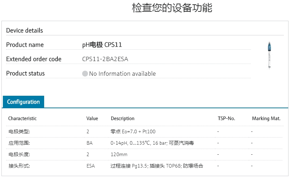Click the gray product status circle icon
The height and width of the screenshot is (184, 295).
(85, 74)
